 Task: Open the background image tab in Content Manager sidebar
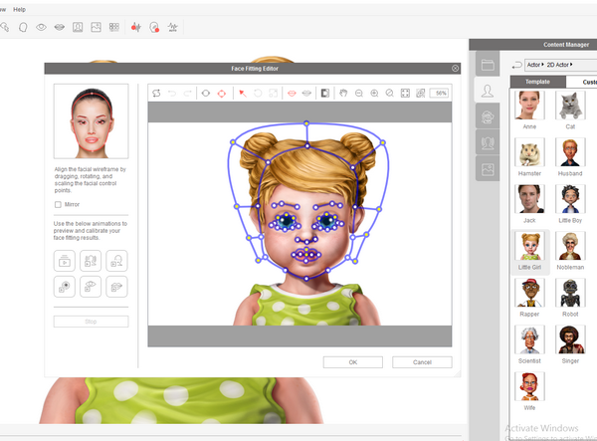pos(488,168)
